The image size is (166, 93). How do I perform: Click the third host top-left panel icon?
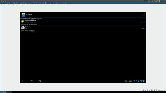pos(6,1)
